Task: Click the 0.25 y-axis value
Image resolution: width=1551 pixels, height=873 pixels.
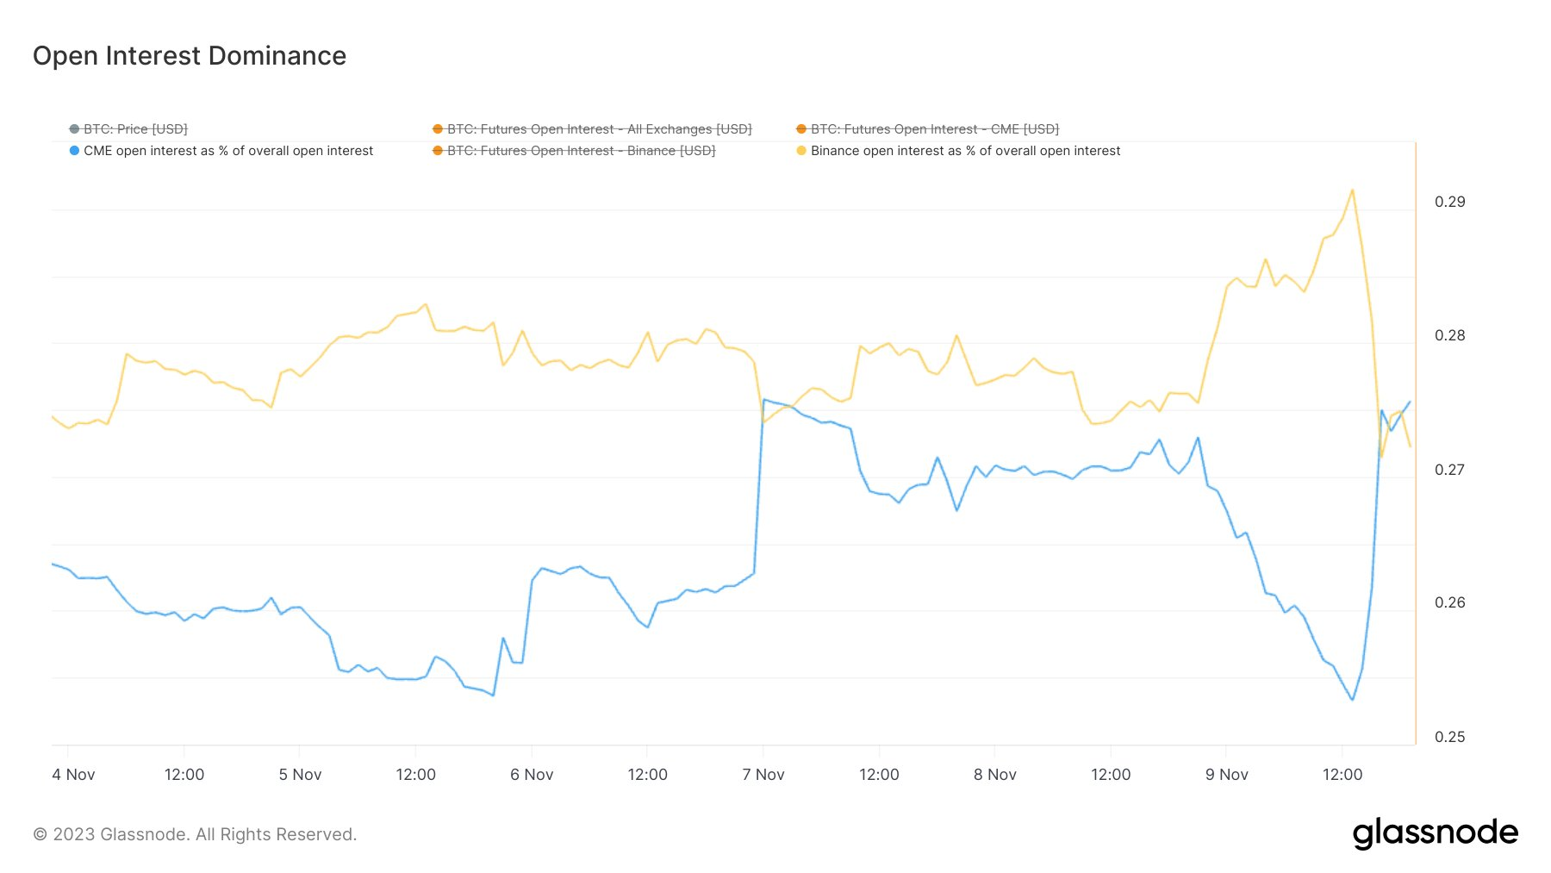Action: (x=1449, y=737)
